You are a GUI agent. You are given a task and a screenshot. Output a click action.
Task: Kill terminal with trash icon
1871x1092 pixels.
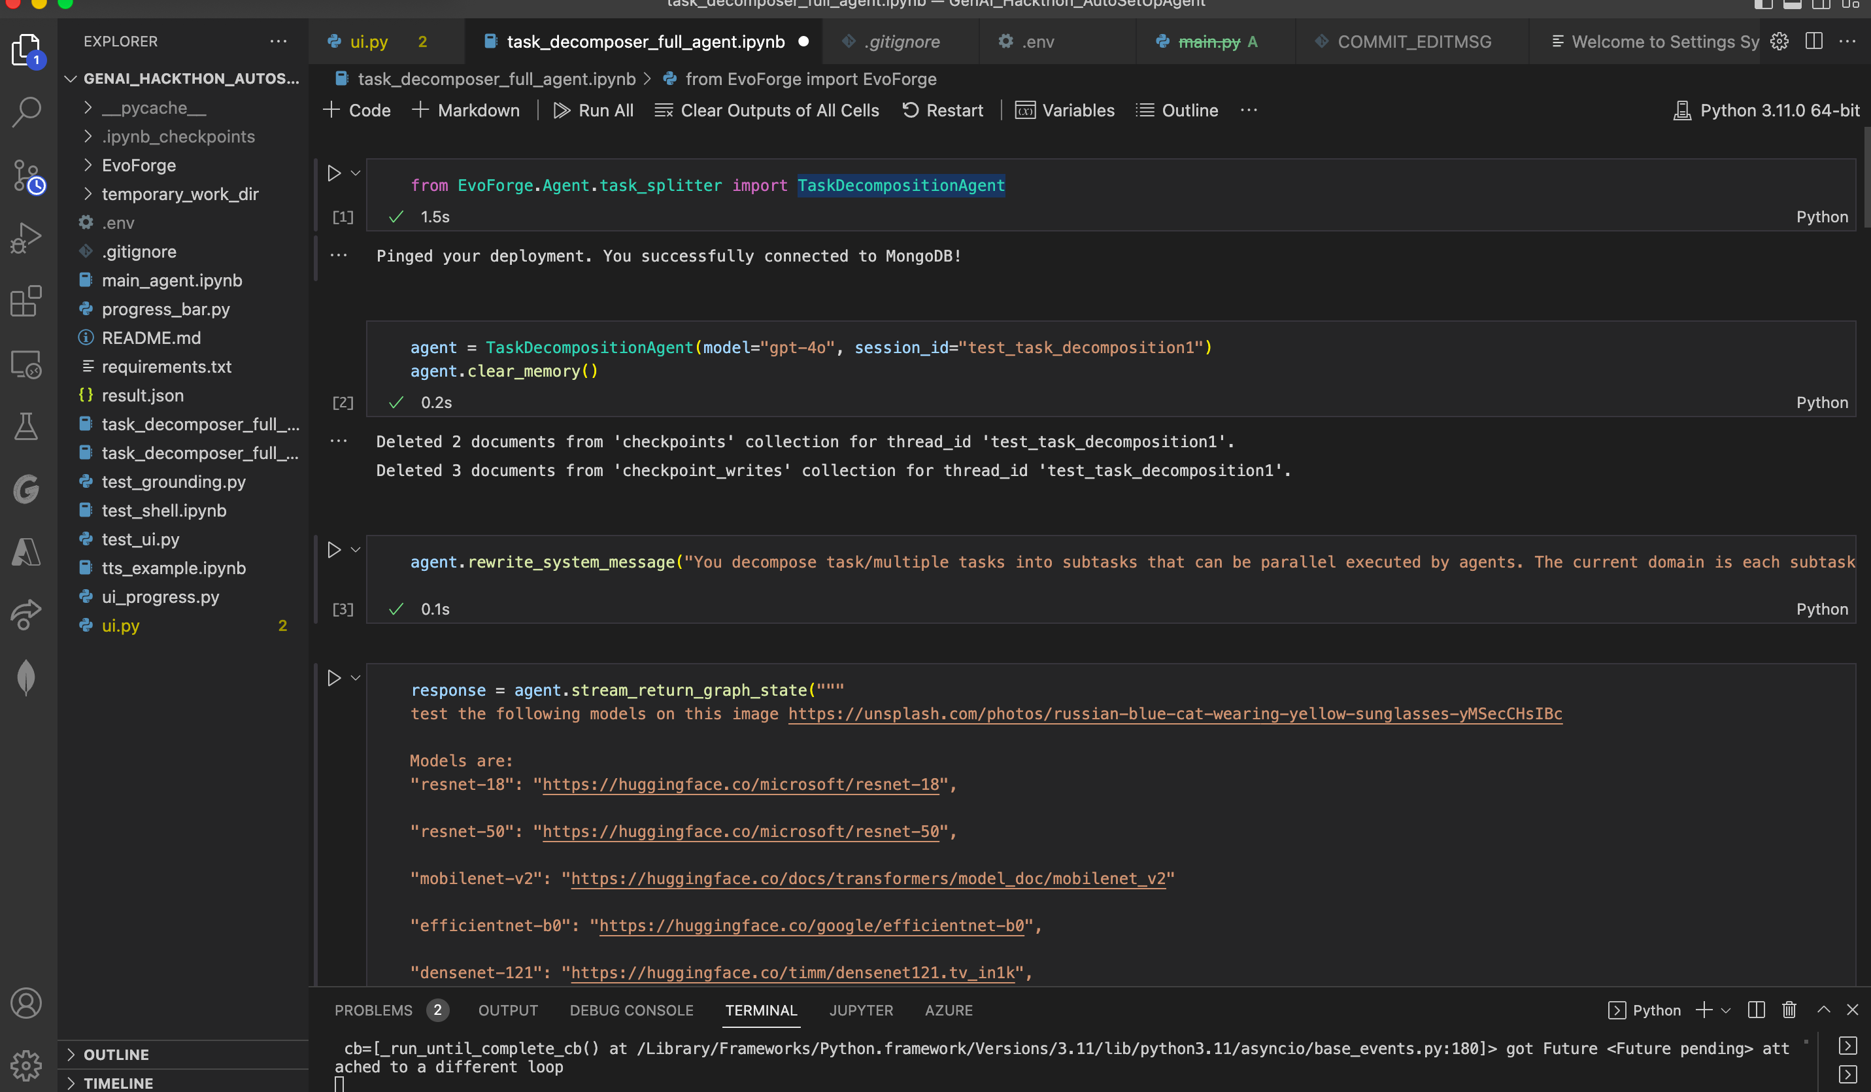click(1789, 1010)
